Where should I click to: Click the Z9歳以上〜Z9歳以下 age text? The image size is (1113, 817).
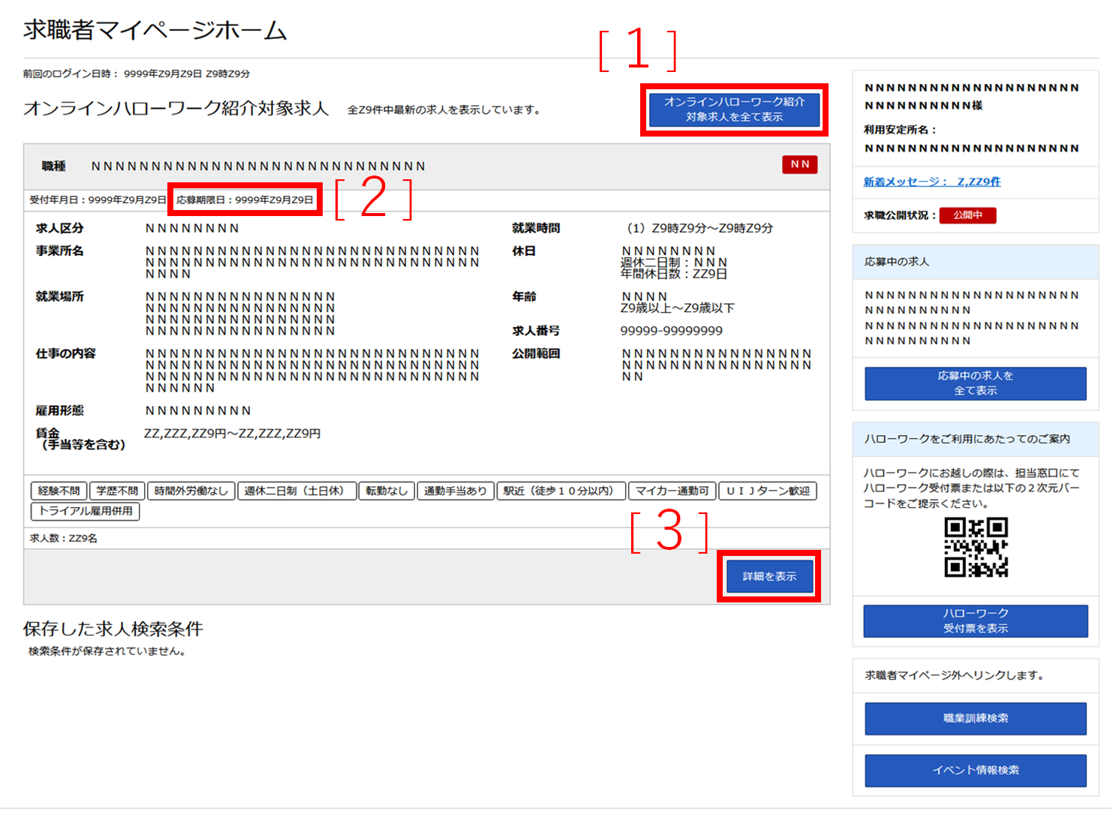point(677,308)
